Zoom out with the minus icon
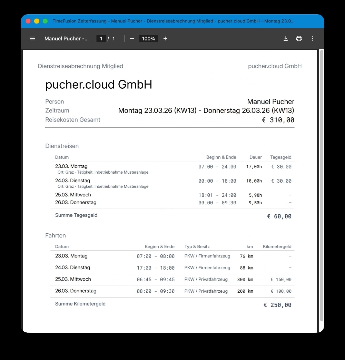Viewport: 345px width, 360px height. click(x=132, y=39)
